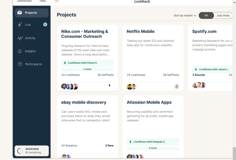This screenshot has width=236, height=160.
Task: Open the Sessions remaining box
Action: click(32, 151)
